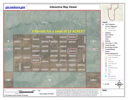Click parcel label 254-10-021
The width and height of the screenshot is (128, 100).
(50, 37)
